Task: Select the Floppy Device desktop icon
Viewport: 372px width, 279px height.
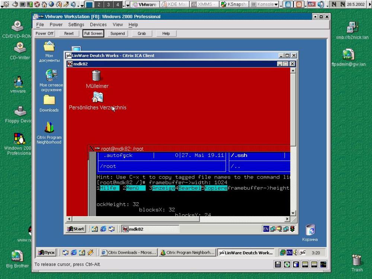Action: (x=20, y=111)
